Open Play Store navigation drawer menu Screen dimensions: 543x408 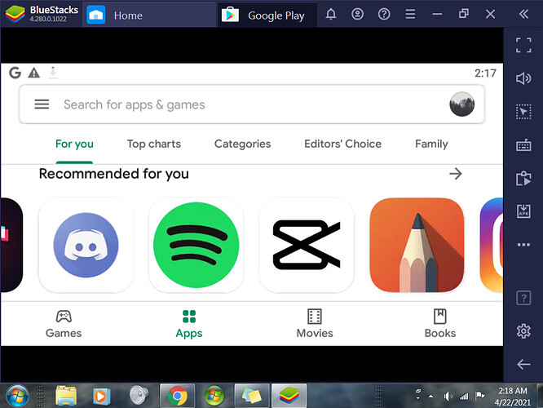click(42, 104)
